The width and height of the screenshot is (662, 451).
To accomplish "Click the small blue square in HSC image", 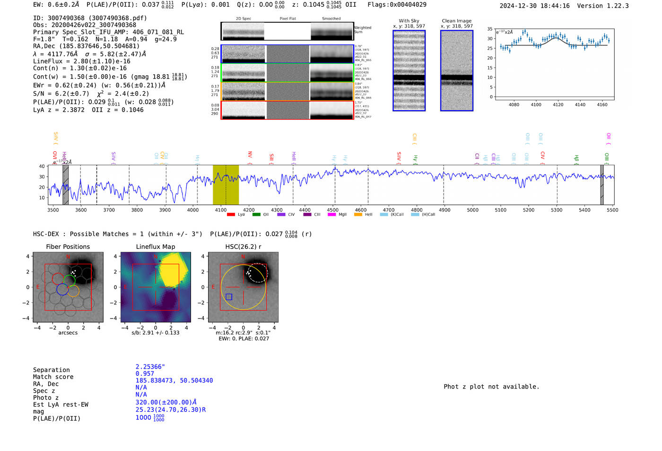I will pos(229,297).
